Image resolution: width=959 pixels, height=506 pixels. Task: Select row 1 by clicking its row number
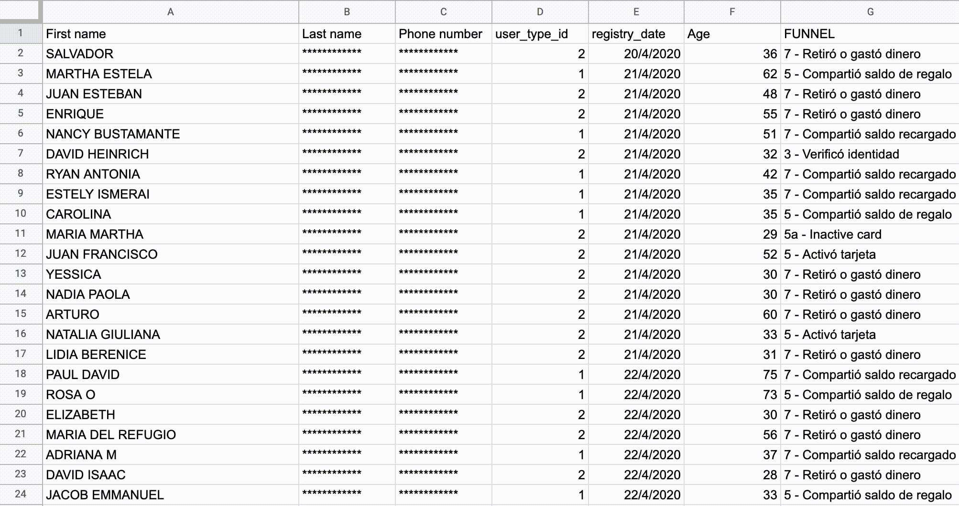pos(21,34)
